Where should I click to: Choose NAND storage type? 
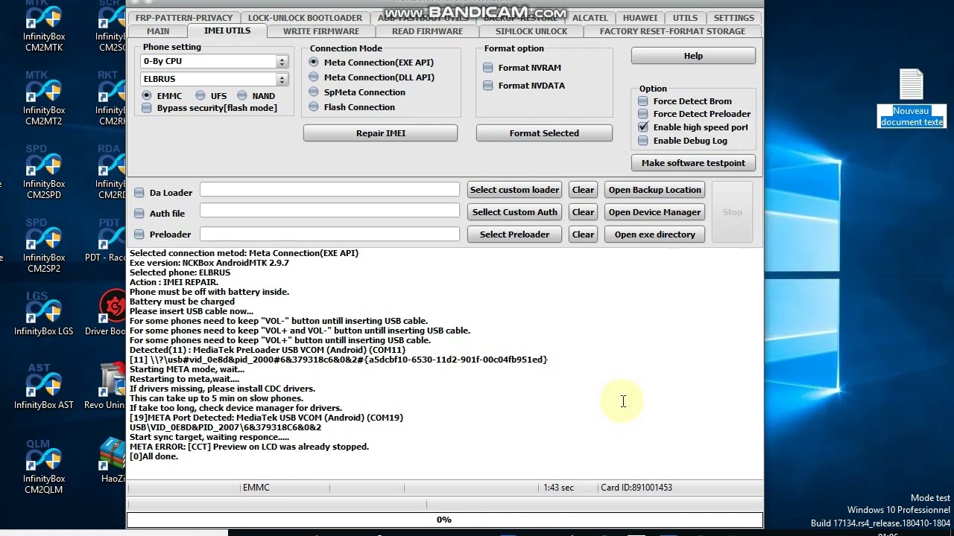tap(242, 96)
